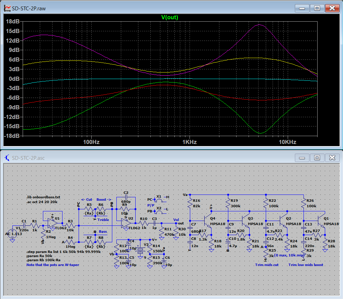The width and height of the screenshot is (343, 299).
Task: Select capacitor C1 220n
Action: coord(24,225)
